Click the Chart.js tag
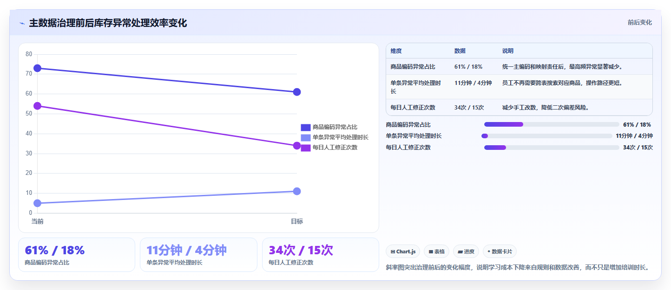This screenshot has width=671, height=290. (403, 251)
